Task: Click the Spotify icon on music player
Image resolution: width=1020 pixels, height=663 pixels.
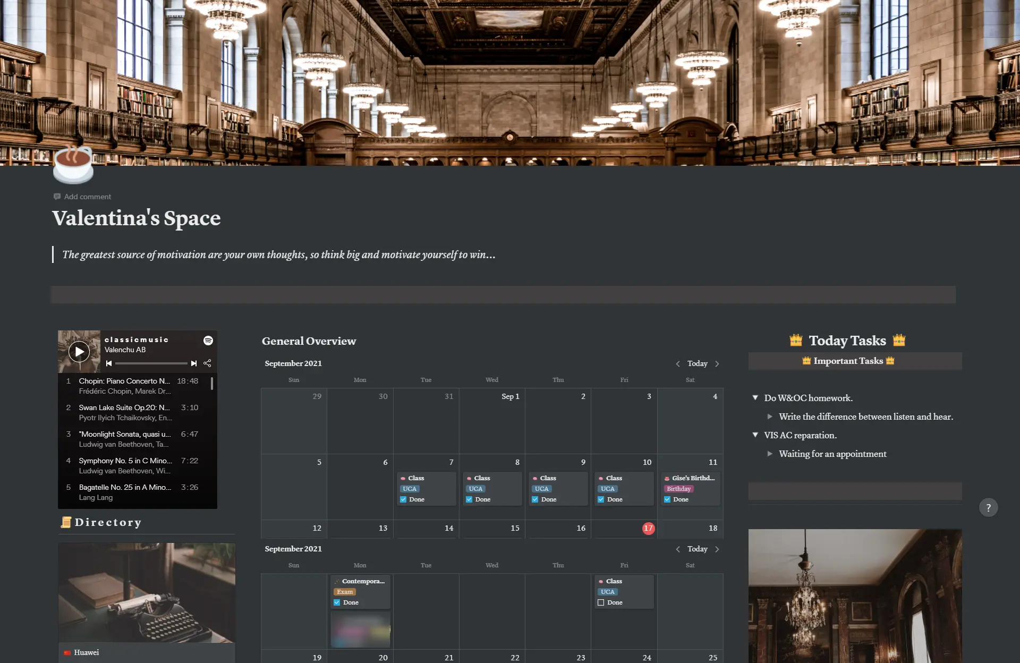Action: [207, 339]
